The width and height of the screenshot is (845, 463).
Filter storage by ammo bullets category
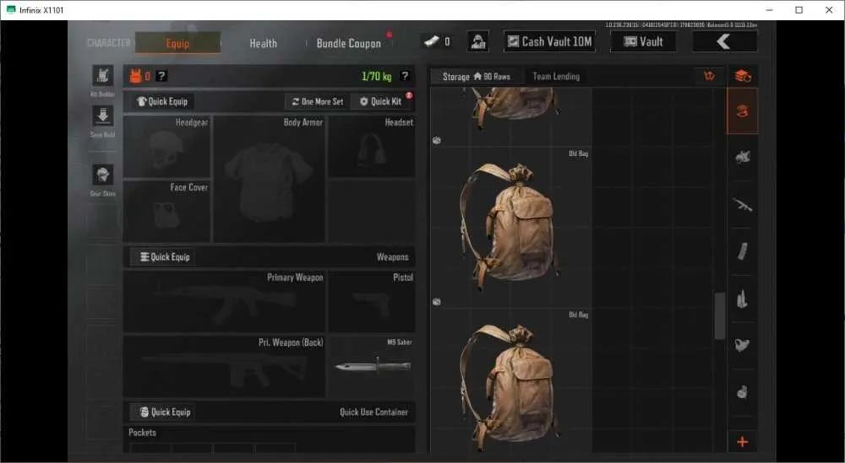coord(743,299)
